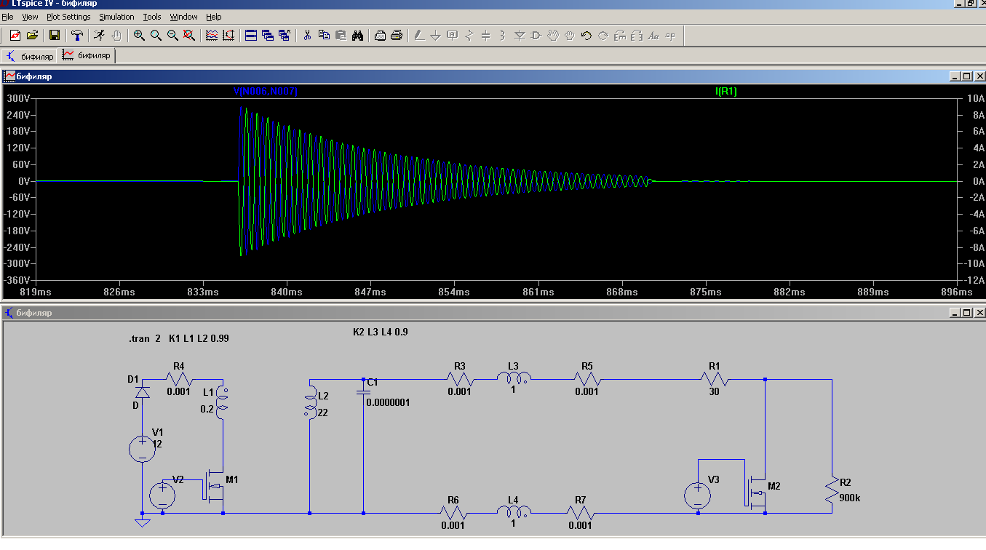Open the Simulation menu
The width and height of the screenshot is (986, 550).
pyautogui.click(x=116, y=17)
